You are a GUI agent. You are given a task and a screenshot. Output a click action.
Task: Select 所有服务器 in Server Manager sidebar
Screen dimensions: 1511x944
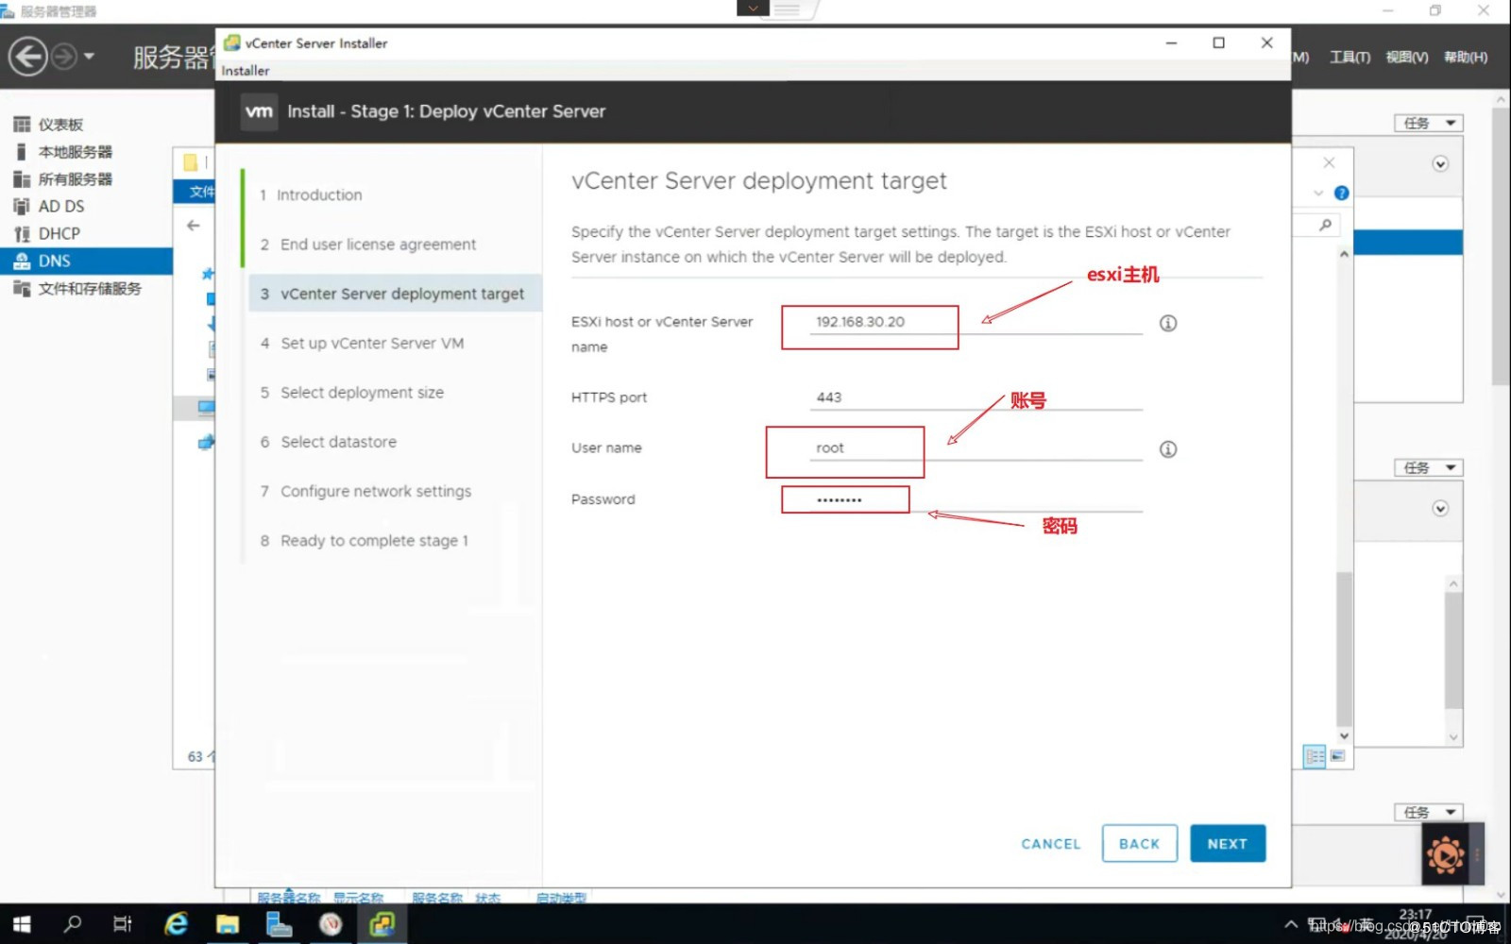(x=75, y=179)
